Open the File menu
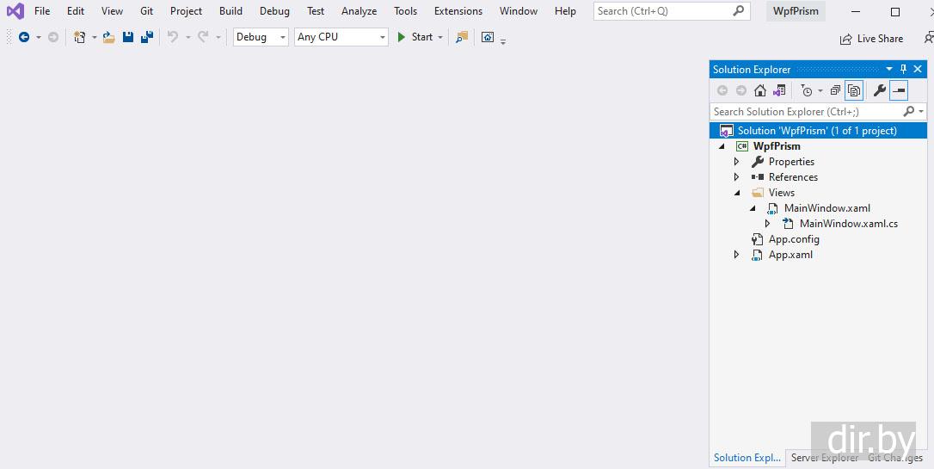This screenshot has height=469, width=934. [x=42, y=10]
